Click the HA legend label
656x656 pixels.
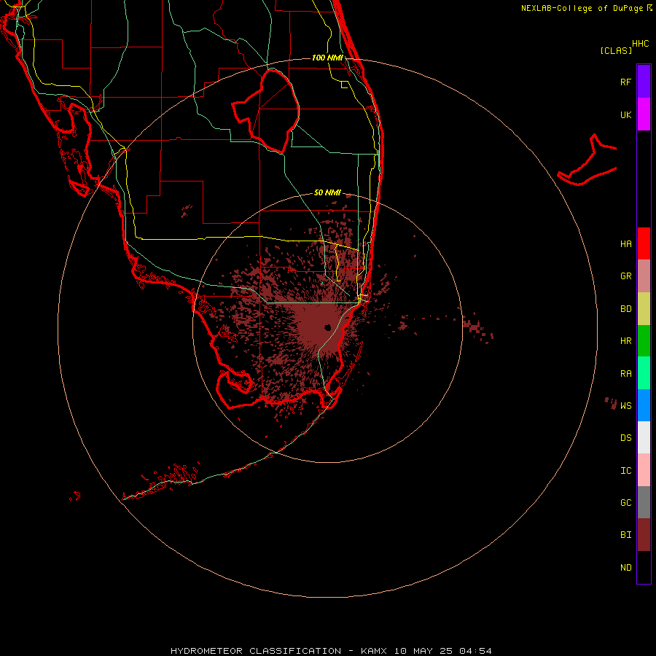pos(625,243)
